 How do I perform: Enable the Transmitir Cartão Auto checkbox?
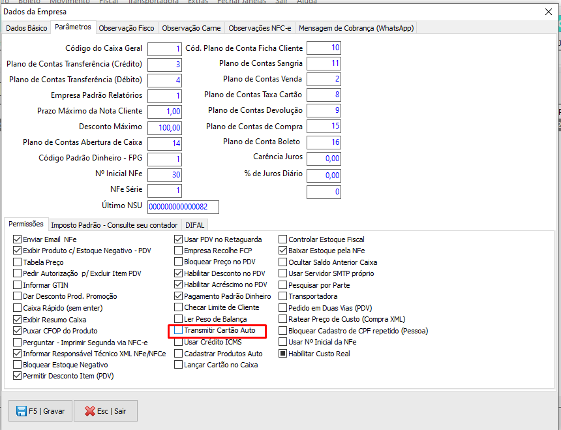click(179, 331)
